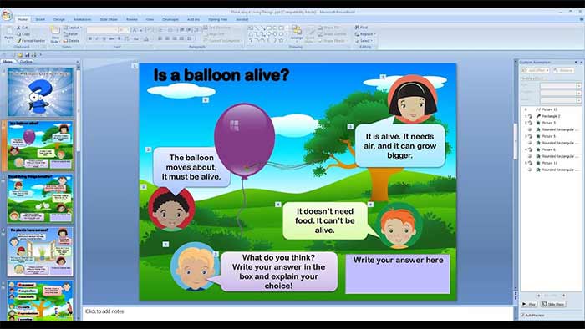Open the Custom Animation pane options arrow

576,63
